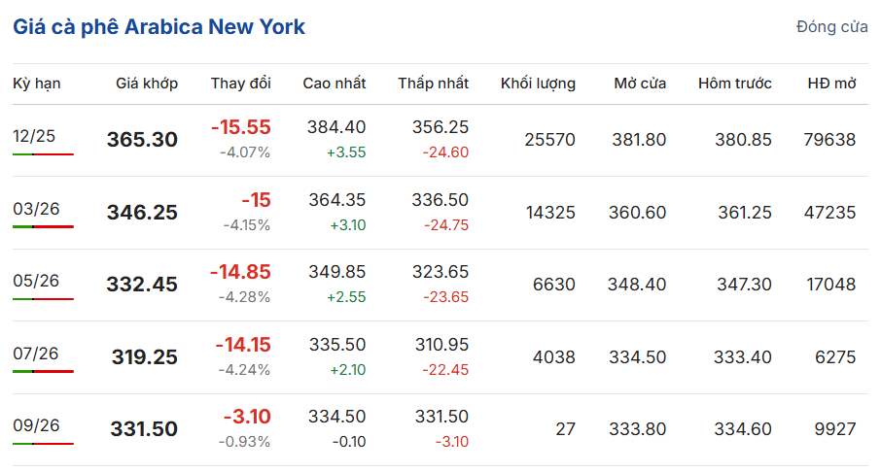Click the price range bar under 05/26

(x=43, y=298)
